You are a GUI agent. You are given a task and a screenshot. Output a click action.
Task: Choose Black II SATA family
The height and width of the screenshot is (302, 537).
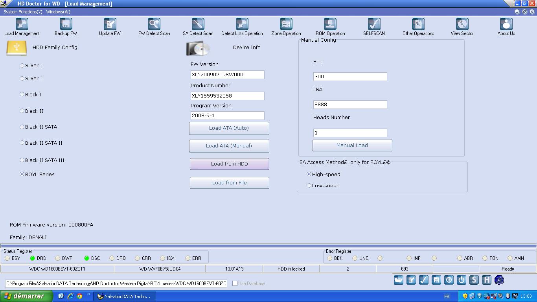pos(22,127)
